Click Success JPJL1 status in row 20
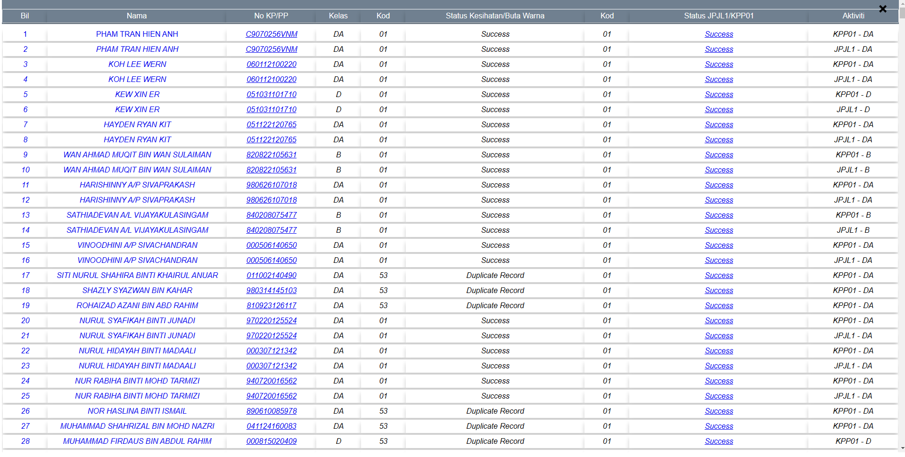 click(x=718, y=321)
